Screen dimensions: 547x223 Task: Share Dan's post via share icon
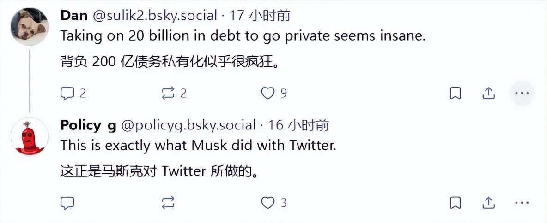[x=488, y=94]
